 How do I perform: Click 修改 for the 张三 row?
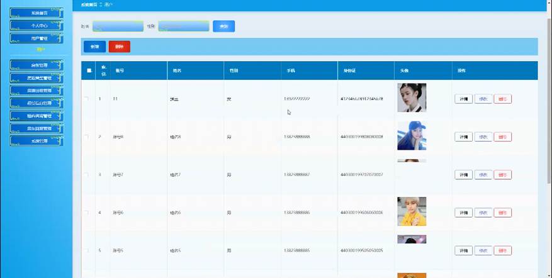[x=483, y=99]
